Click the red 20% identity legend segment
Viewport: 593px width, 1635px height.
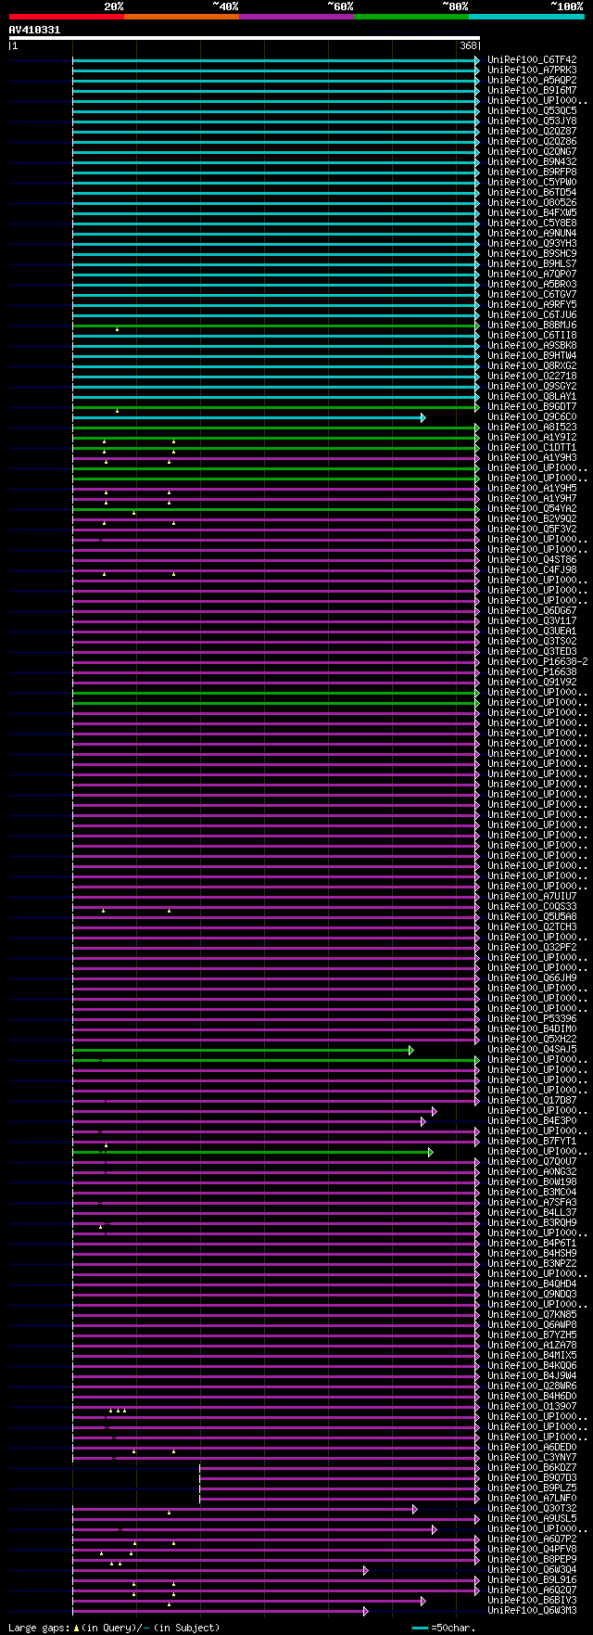coord(66,16)
